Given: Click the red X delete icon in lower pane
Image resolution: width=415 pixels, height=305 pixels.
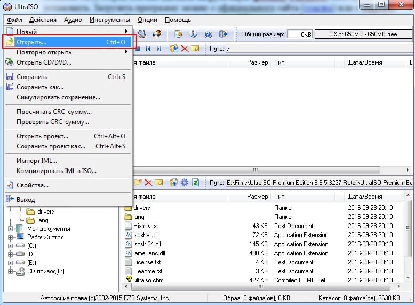Looking at the screenshot, I should tap(148, 183).
